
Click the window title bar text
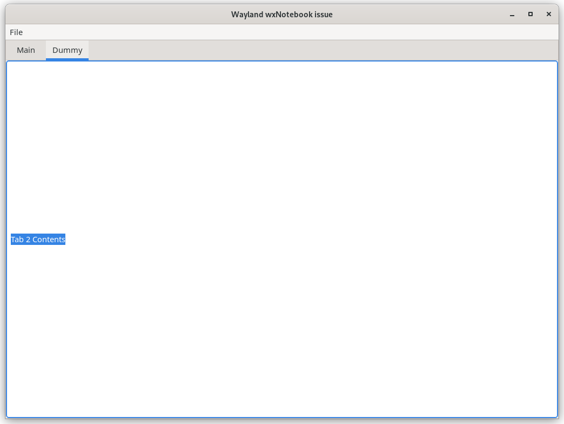pos(281,14)
